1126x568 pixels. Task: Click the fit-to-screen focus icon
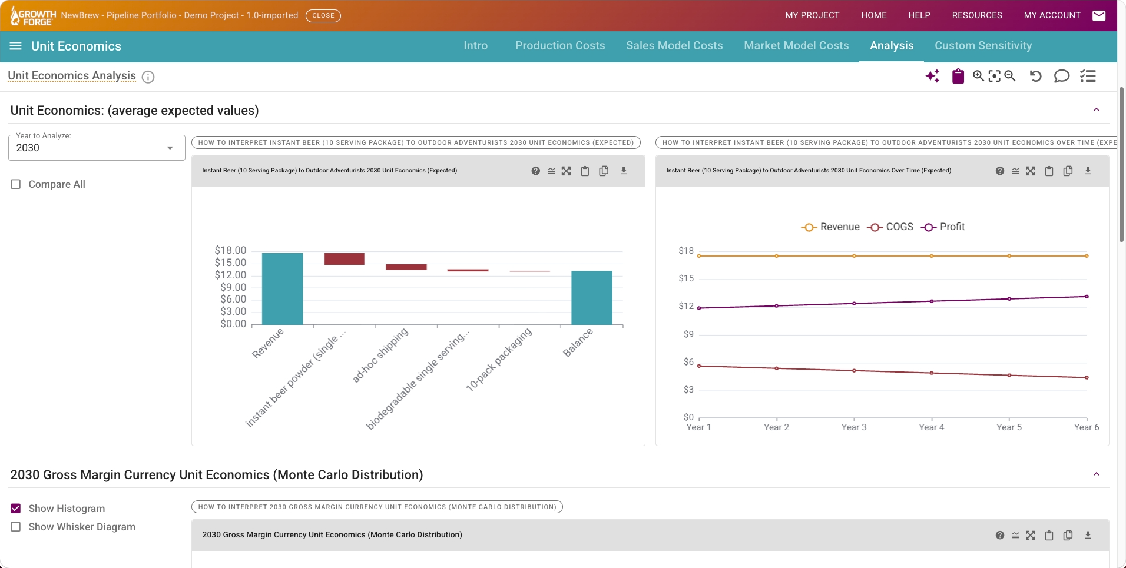[994, 76]
